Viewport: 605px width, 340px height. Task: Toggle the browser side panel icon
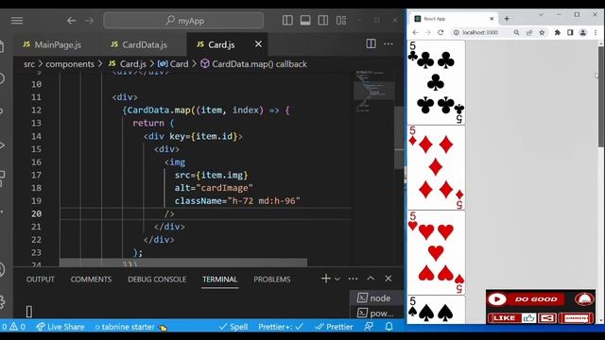[570, 33]
